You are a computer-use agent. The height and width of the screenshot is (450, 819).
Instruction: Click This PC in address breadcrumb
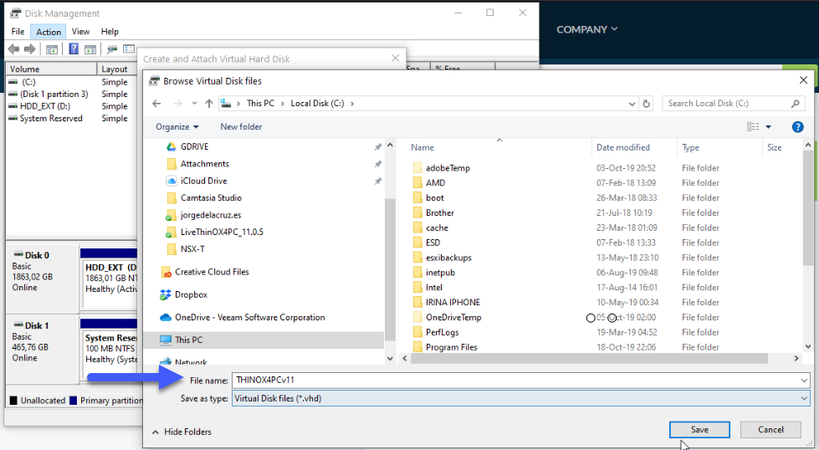click(260, 104)
